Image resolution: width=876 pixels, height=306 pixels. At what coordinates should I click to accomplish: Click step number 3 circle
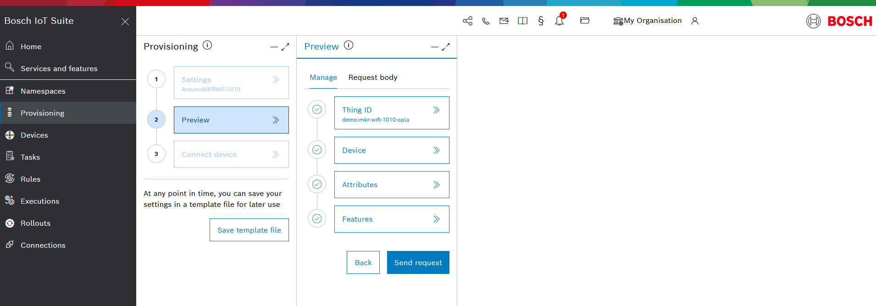pyautogui.click(x=156, y=154)
